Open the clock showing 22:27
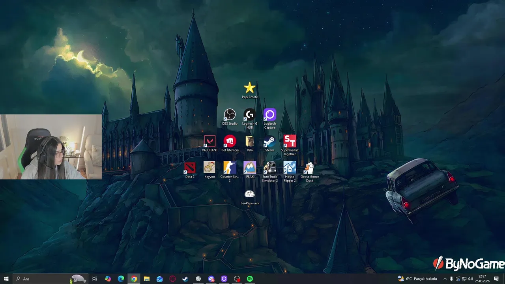505x284 pixels. (482, 279)
